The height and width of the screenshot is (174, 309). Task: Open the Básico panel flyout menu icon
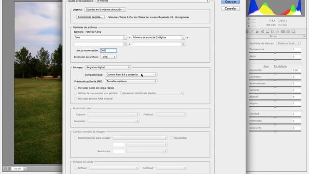coord(305,37)
